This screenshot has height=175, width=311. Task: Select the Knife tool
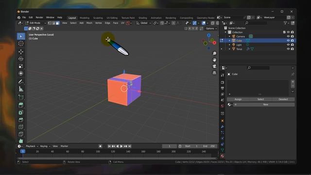coord(21,134)
